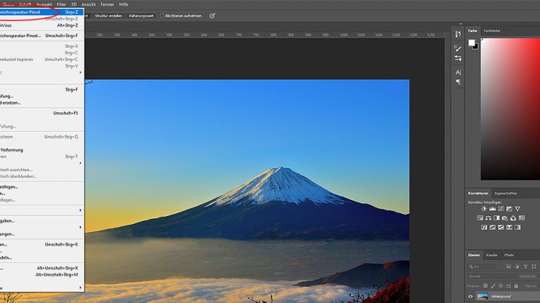Add a Vibrance adjustment
Viewport: 540px width, 303px height.
[x=517, y=208]
